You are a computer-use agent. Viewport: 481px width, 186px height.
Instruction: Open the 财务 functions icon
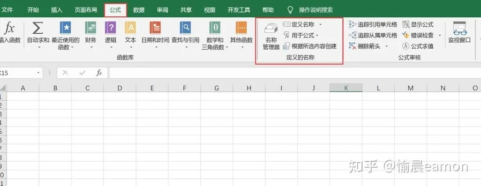point(90,28)
